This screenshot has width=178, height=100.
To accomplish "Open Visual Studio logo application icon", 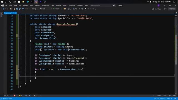I will tap(3, 5).
